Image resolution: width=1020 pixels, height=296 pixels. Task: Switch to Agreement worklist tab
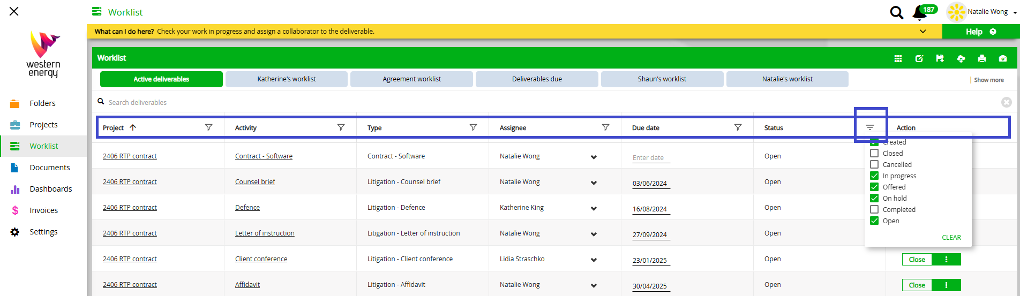[412, 79]
